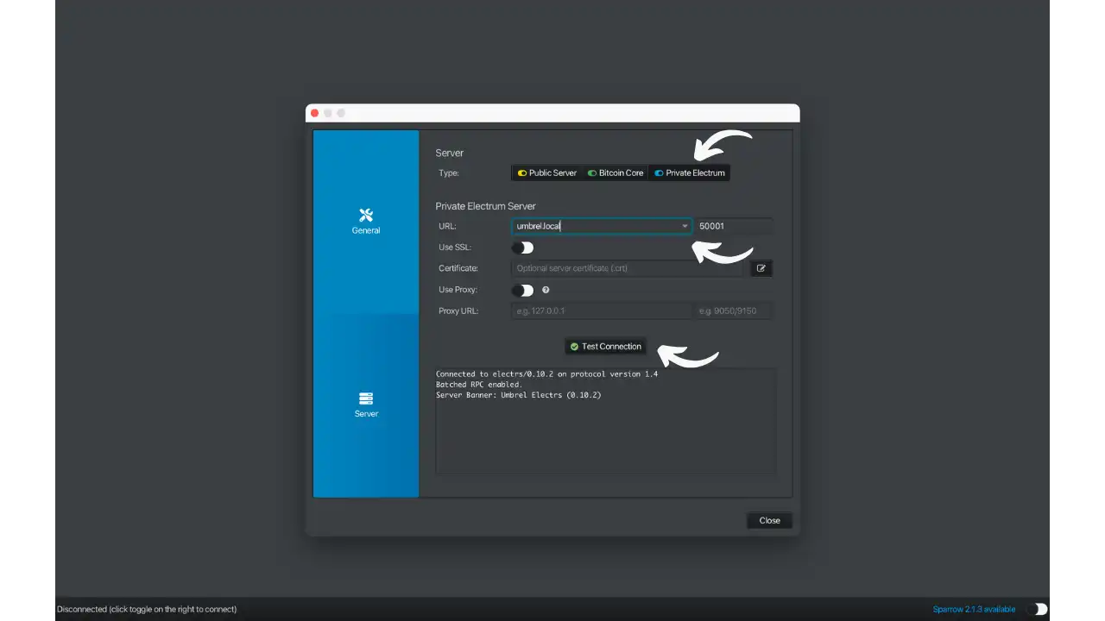
Task: Click the General wrench icon
Action: 366,215
